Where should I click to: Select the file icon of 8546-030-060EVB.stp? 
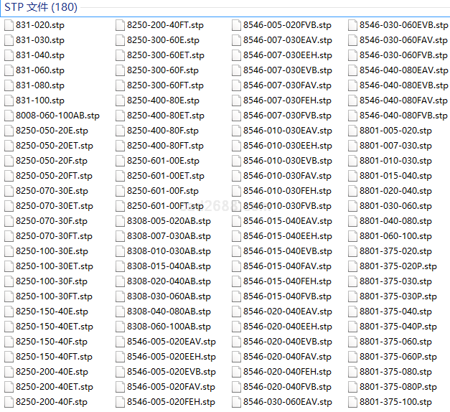pyautogui.click(x=352, y=25)
